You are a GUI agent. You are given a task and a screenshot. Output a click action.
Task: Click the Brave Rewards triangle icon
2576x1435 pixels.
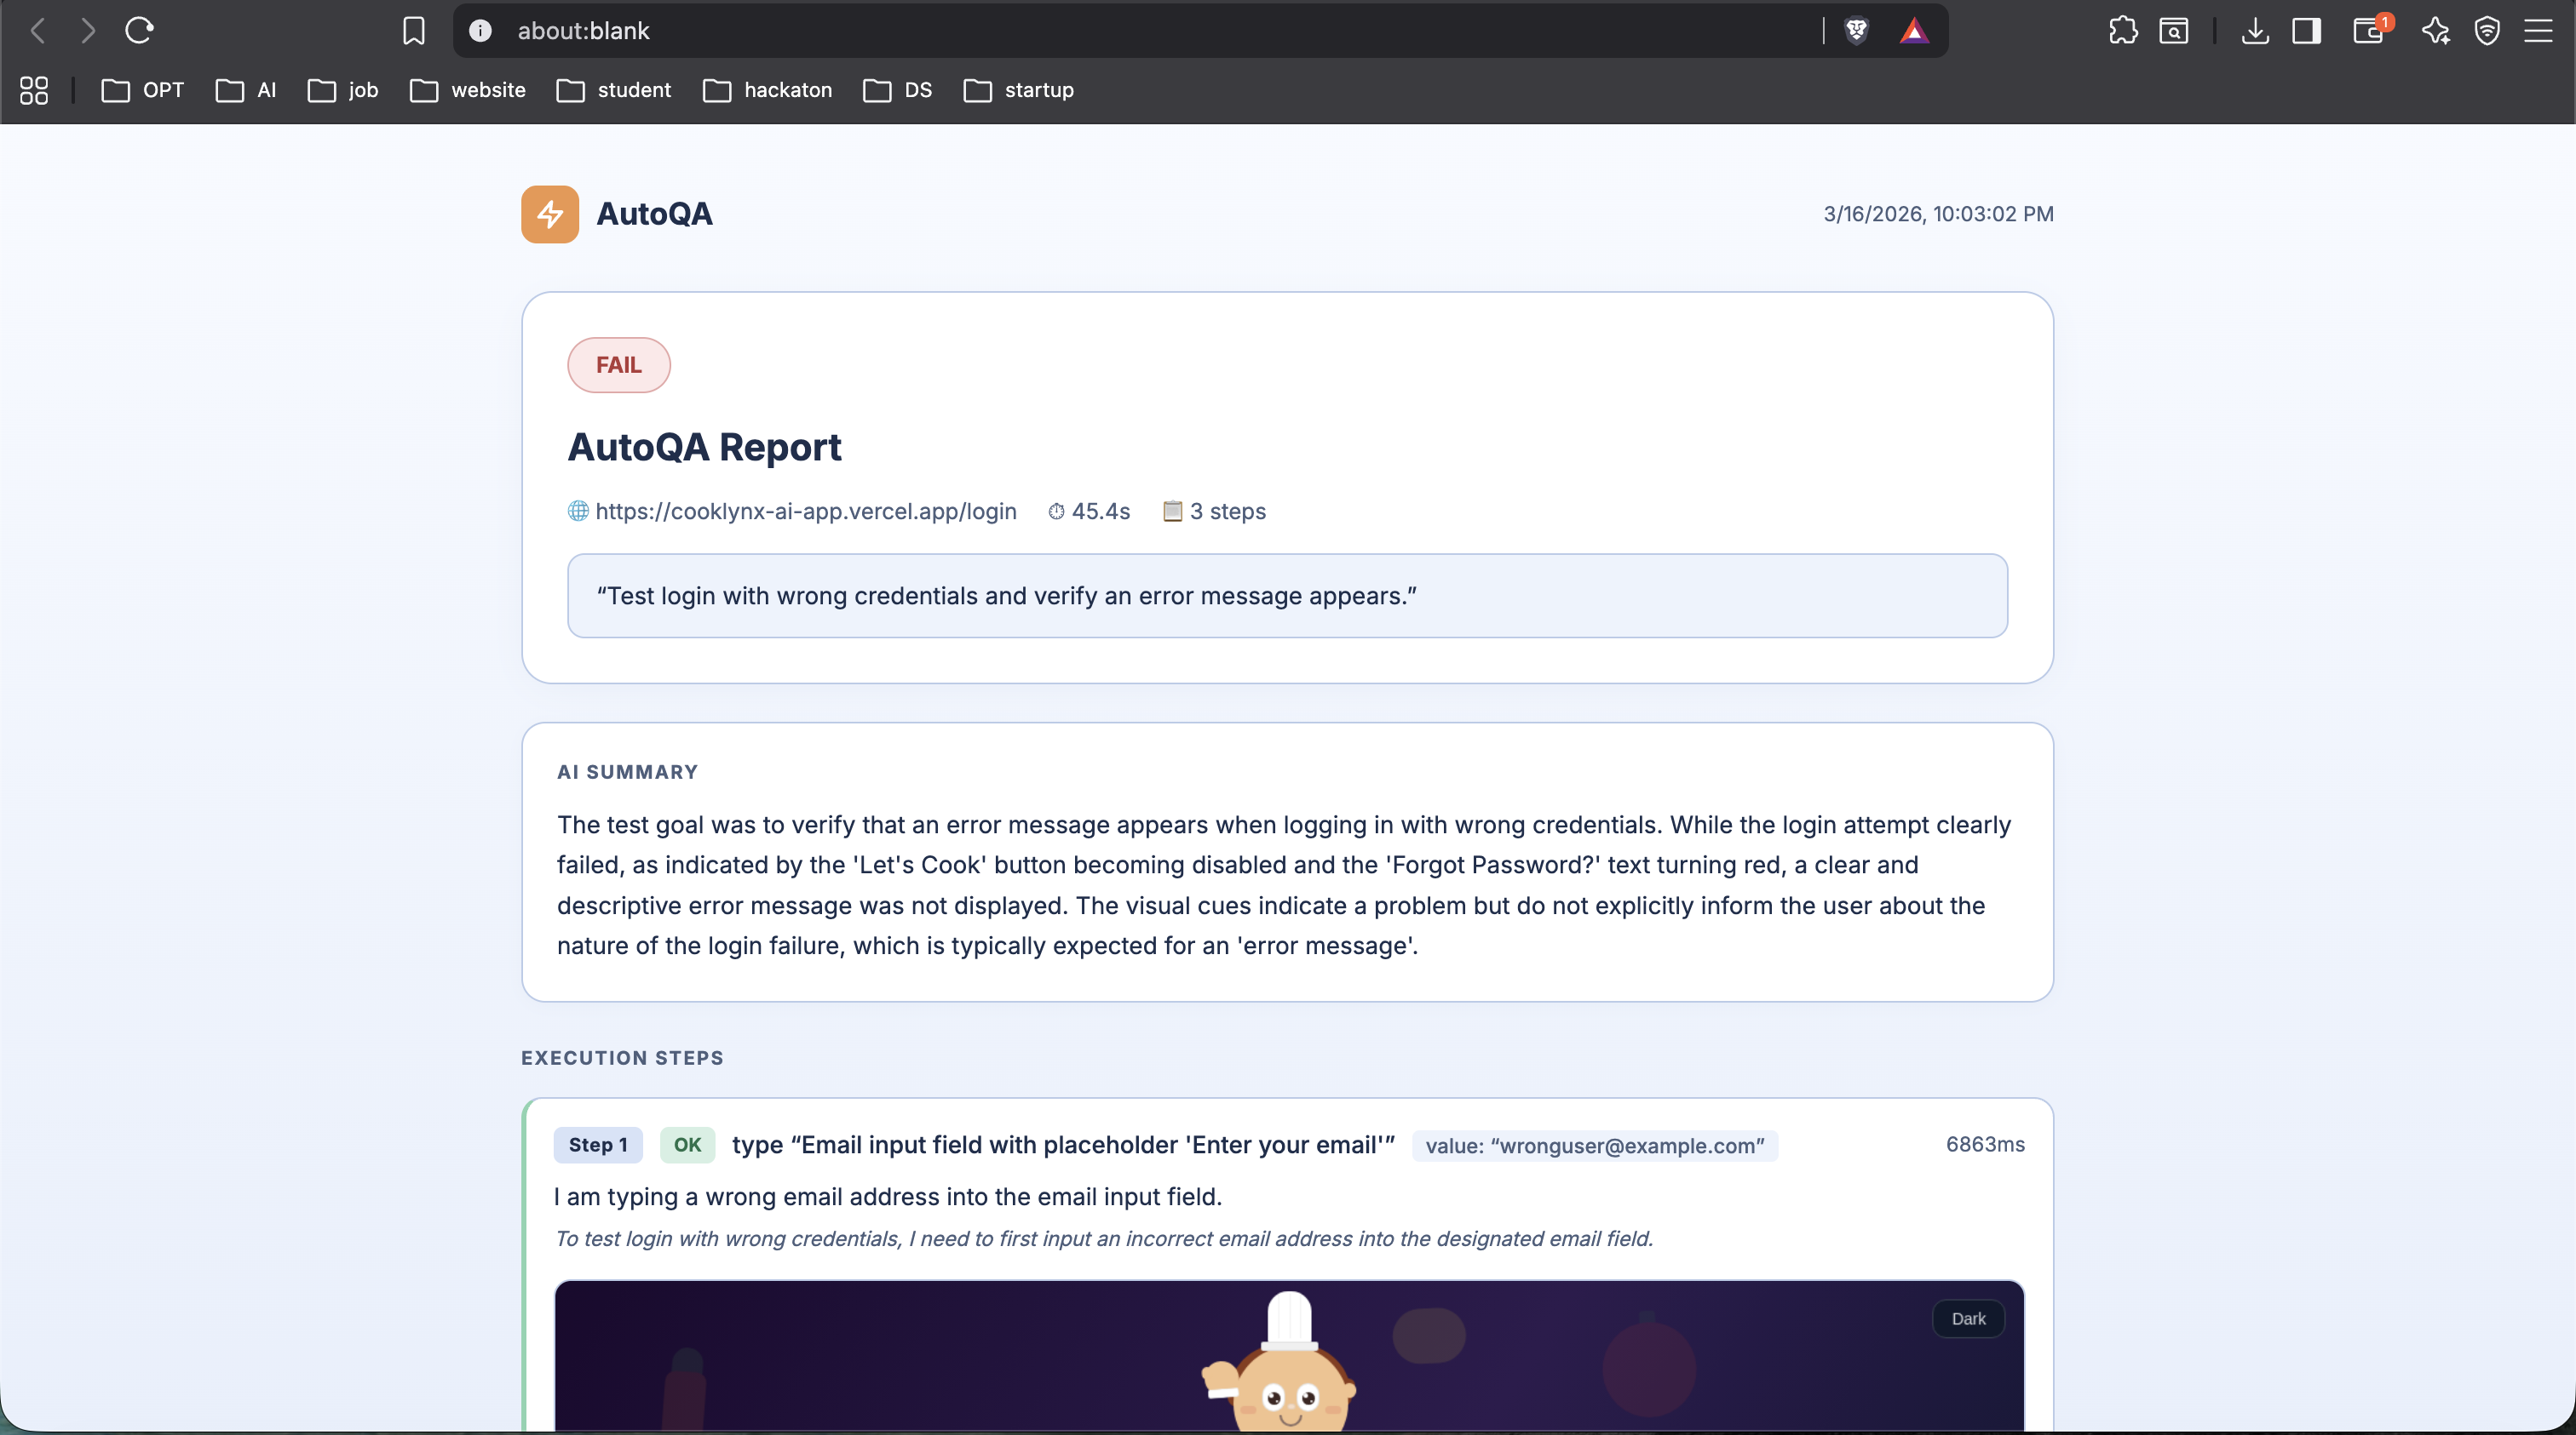click(x=1913, y=31)
